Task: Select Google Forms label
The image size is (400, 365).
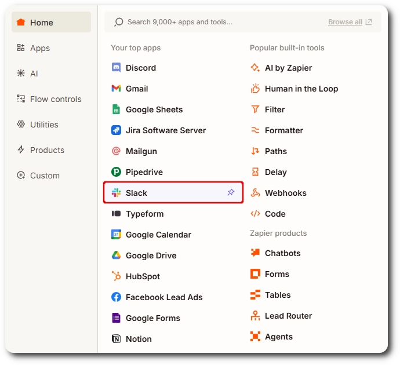Action: (153, 318)
